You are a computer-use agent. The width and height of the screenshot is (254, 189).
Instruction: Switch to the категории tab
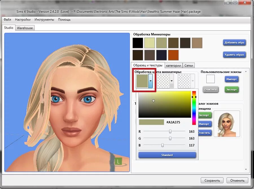pos(173,65)
